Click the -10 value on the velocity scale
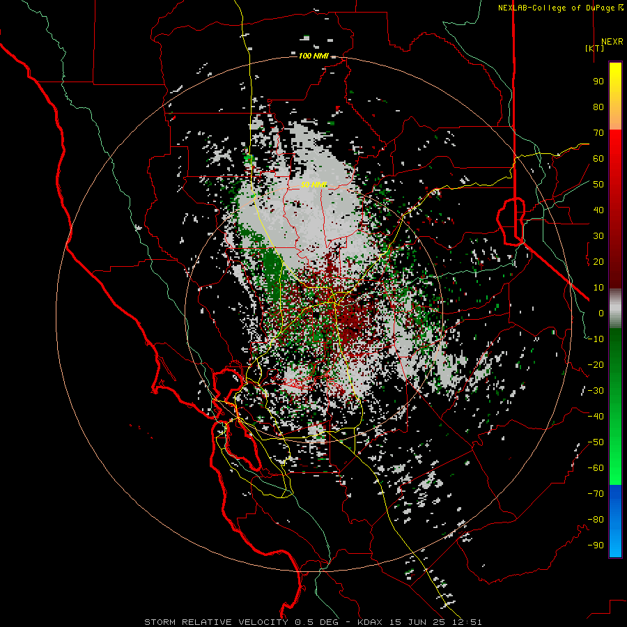Image resolution: width=627 pixels, height=627 pixels. (x=596, y=339)
